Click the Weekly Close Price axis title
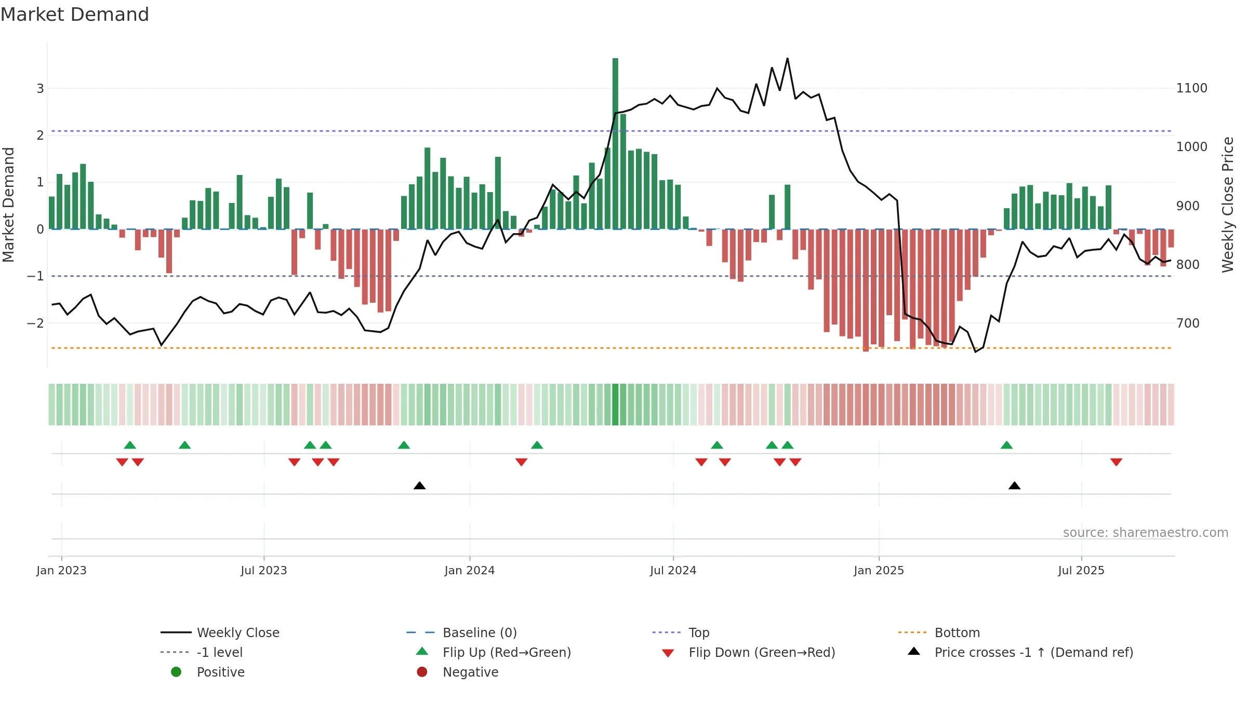Image resolution: width=1247 pixels, height=701 pixels. (x=1228, y=205)
